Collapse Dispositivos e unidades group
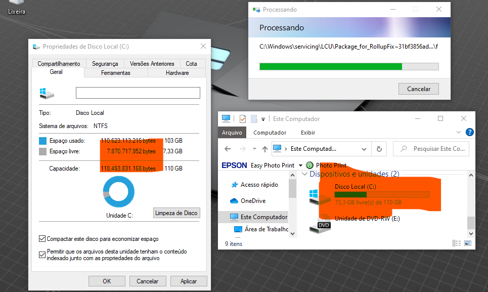 click(305, 174)
